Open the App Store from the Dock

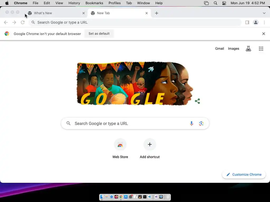[126, 197]
